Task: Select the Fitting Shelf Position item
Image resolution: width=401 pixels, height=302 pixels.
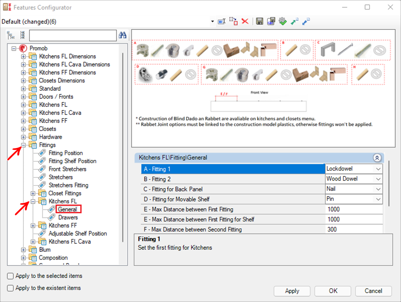Action: 73,161
